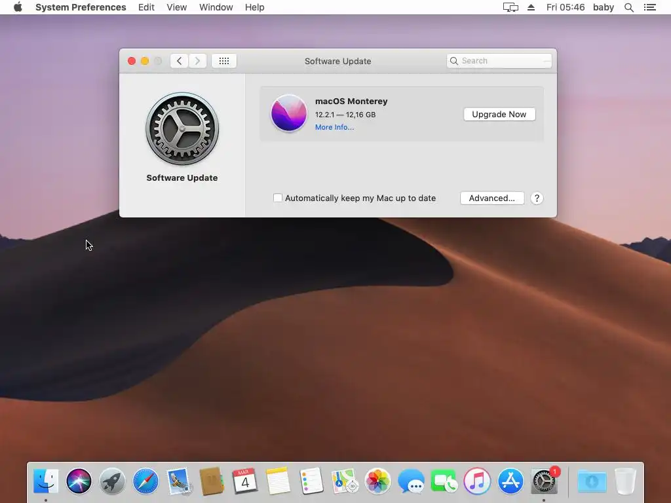Go forward with the right chevron button
This screenshot has width=671, height=503.
pyautogui.click(x=197, y=61)
